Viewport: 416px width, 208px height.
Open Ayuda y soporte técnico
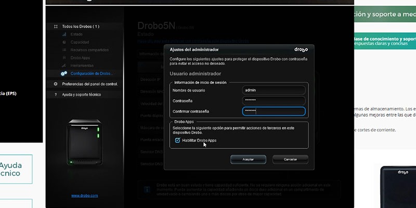(x=82, y=95)
